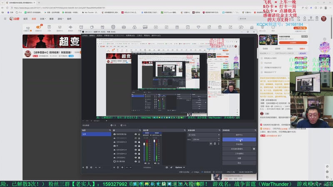Image resolution: width=333 pixels, height=187 pixels.
Task: Toggle lock on 显示器采集 source
Action: [139, 162]
